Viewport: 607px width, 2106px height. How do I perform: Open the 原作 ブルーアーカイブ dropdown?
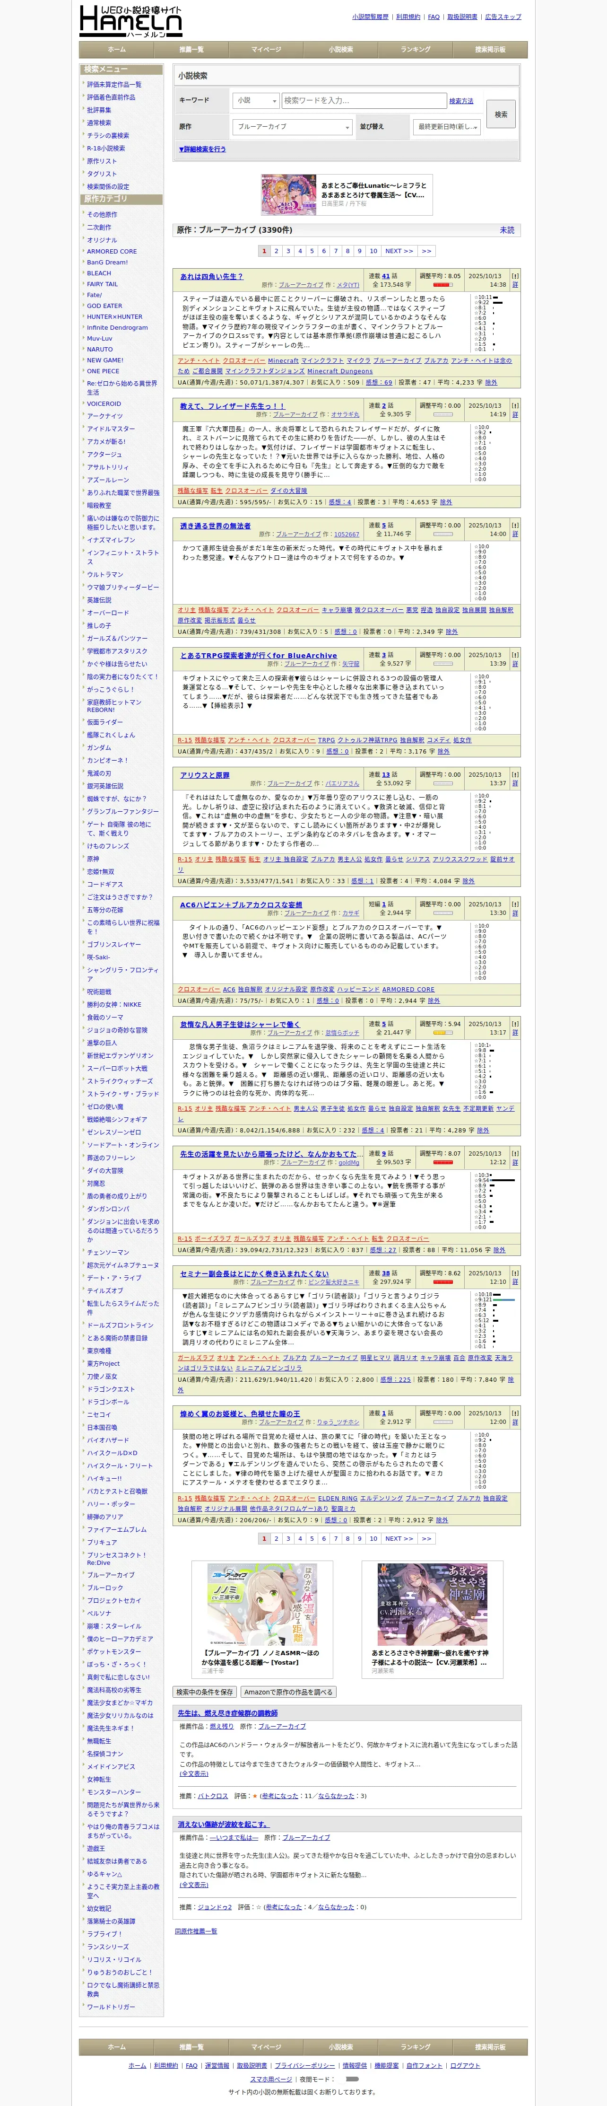click(x=293, y=127)
